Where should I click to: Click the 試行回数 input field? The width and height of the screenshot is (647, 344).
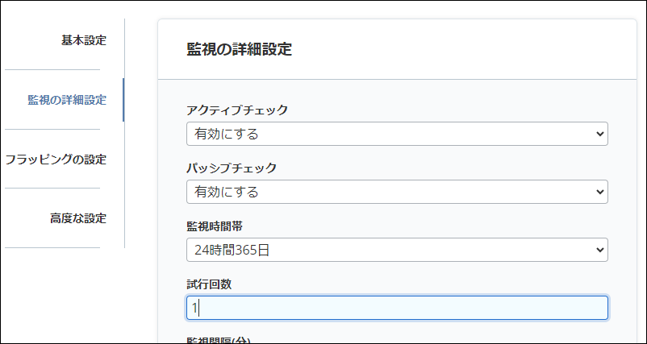pos(396,308)
